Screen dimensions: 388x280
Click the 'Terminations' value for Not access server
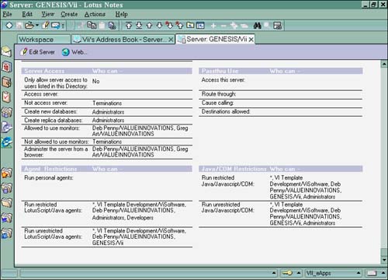click(107, 103)
